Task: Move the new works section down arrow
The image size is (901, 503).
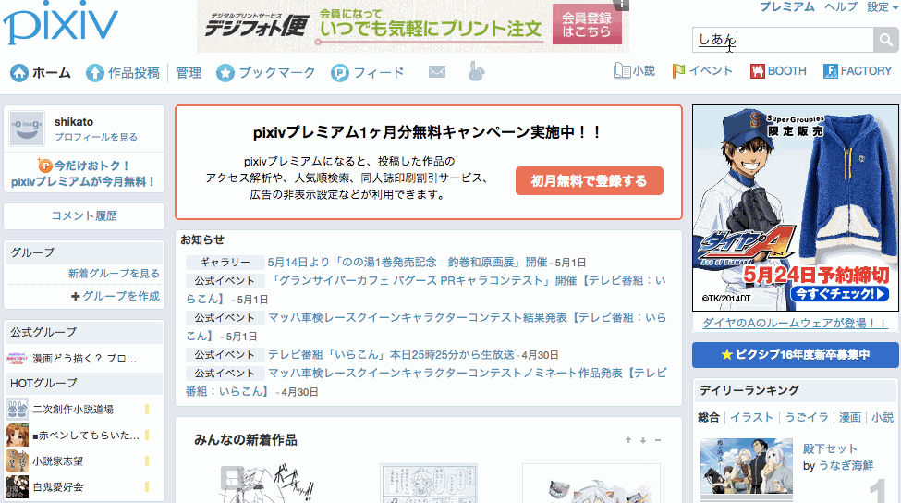Action: pos(643,440)
